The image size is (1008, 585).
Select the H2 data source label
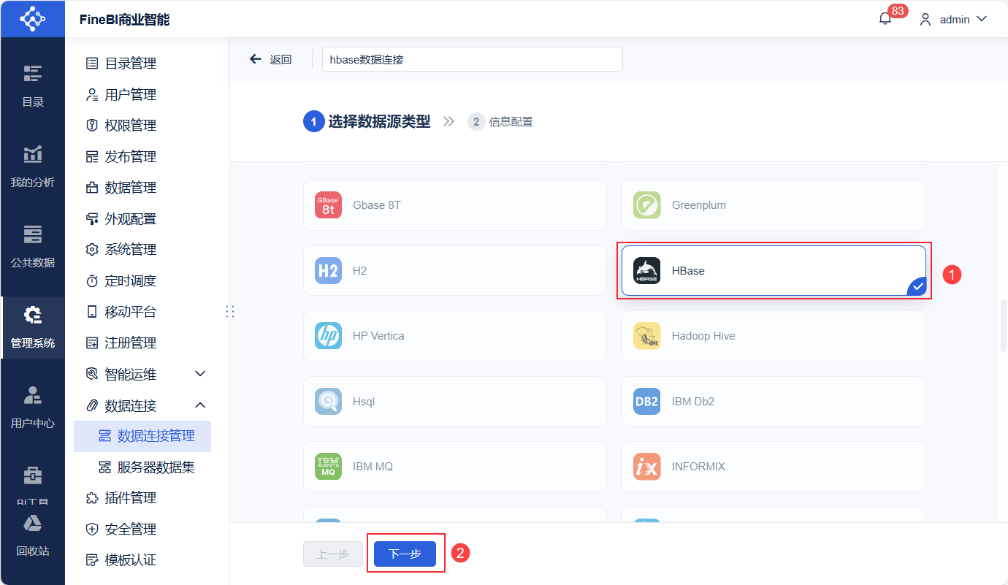click(x=360, y=271)
